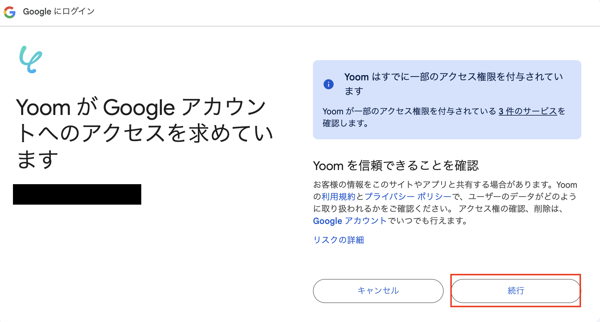Click the でいつでも行えます text

tap(428, 221)
